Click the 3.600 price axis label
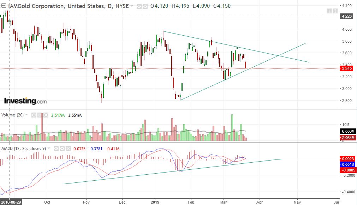 [x=347, y=53]
